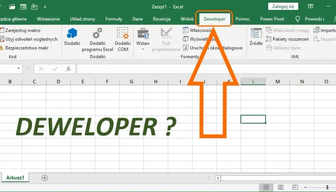The height and width of the screenshot is (192, 336).
Task: Switch to Normal view icon
Action: point(266,187)
